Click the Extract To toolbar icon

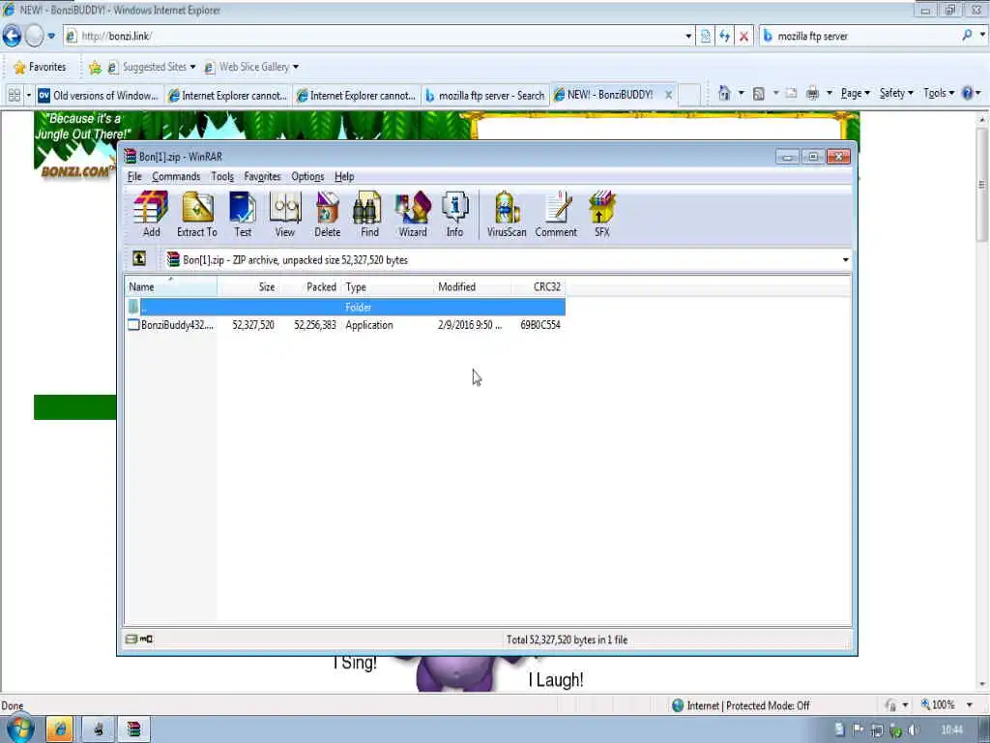click(x=197, y=214)
